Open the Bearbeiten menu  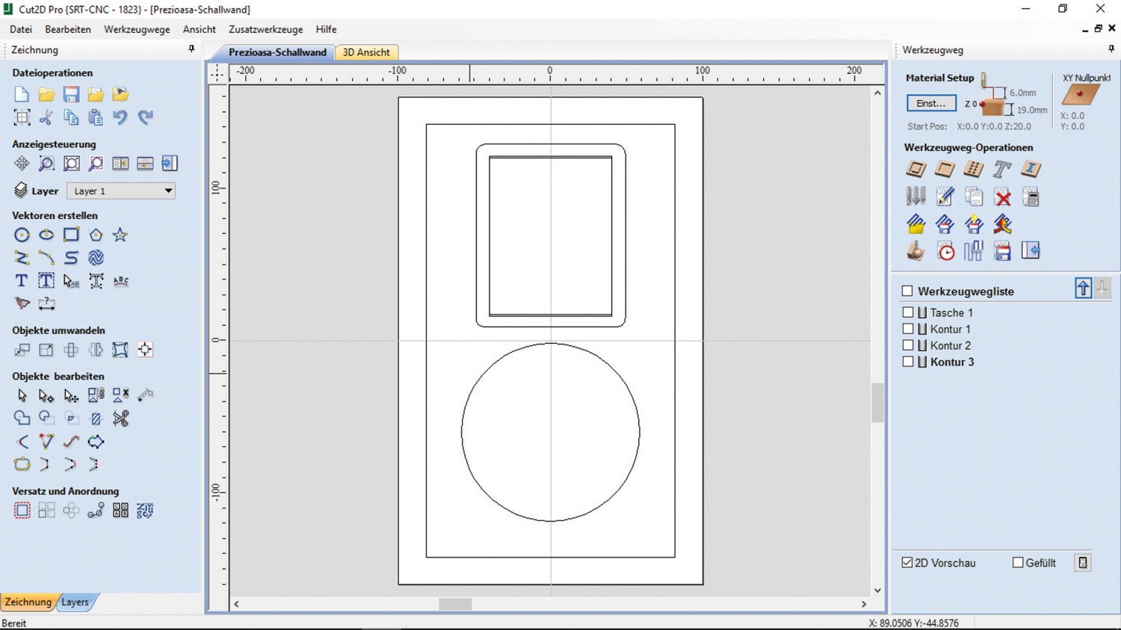68,29
